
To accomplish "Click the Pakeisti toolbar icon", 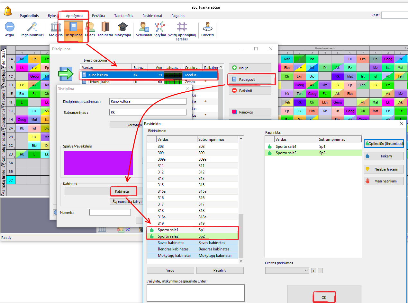I will 207,27.
